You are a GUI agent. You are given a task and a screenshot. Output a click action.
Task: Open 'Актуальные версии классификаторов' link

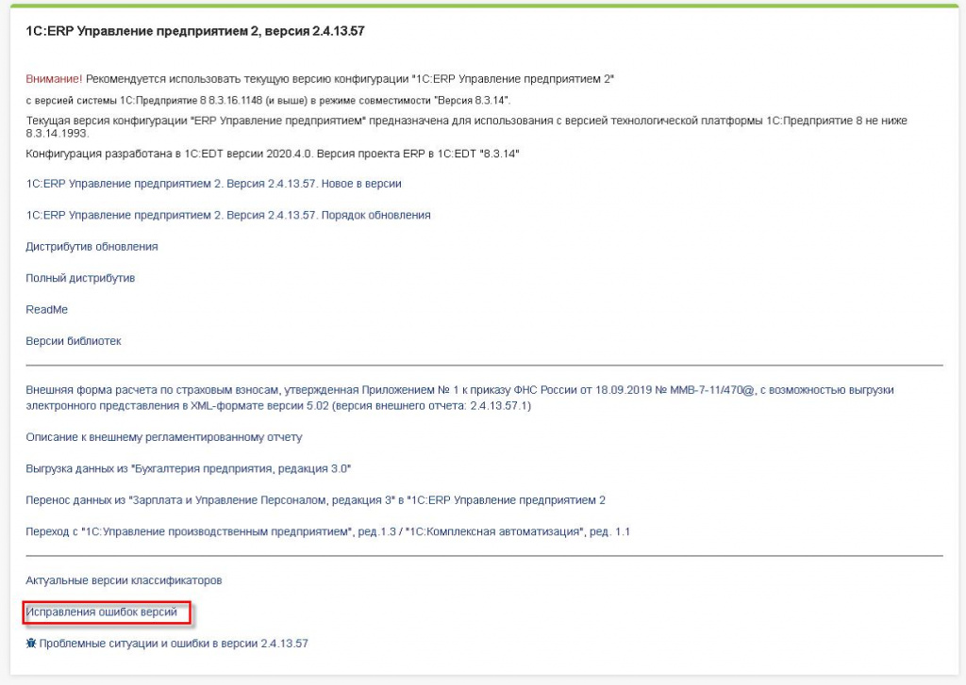(125, 580)
